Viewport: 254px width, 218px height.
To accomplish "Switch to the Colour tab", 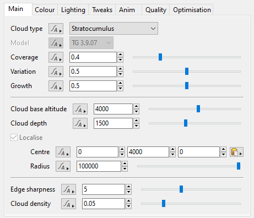I will pyautogui.click(x=45, y=10).
